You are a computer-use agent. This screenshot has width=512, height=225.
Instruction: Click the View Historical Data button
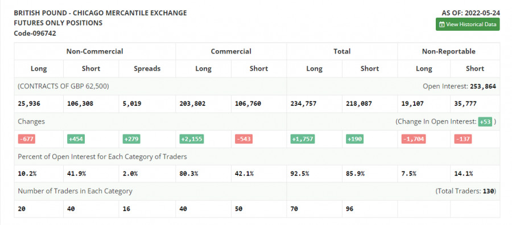point(467,24)
